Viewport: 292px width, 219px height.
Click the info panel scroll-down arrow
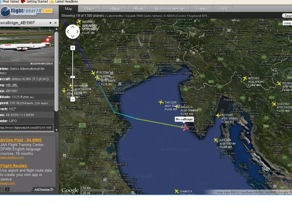(x=57, y=130)
